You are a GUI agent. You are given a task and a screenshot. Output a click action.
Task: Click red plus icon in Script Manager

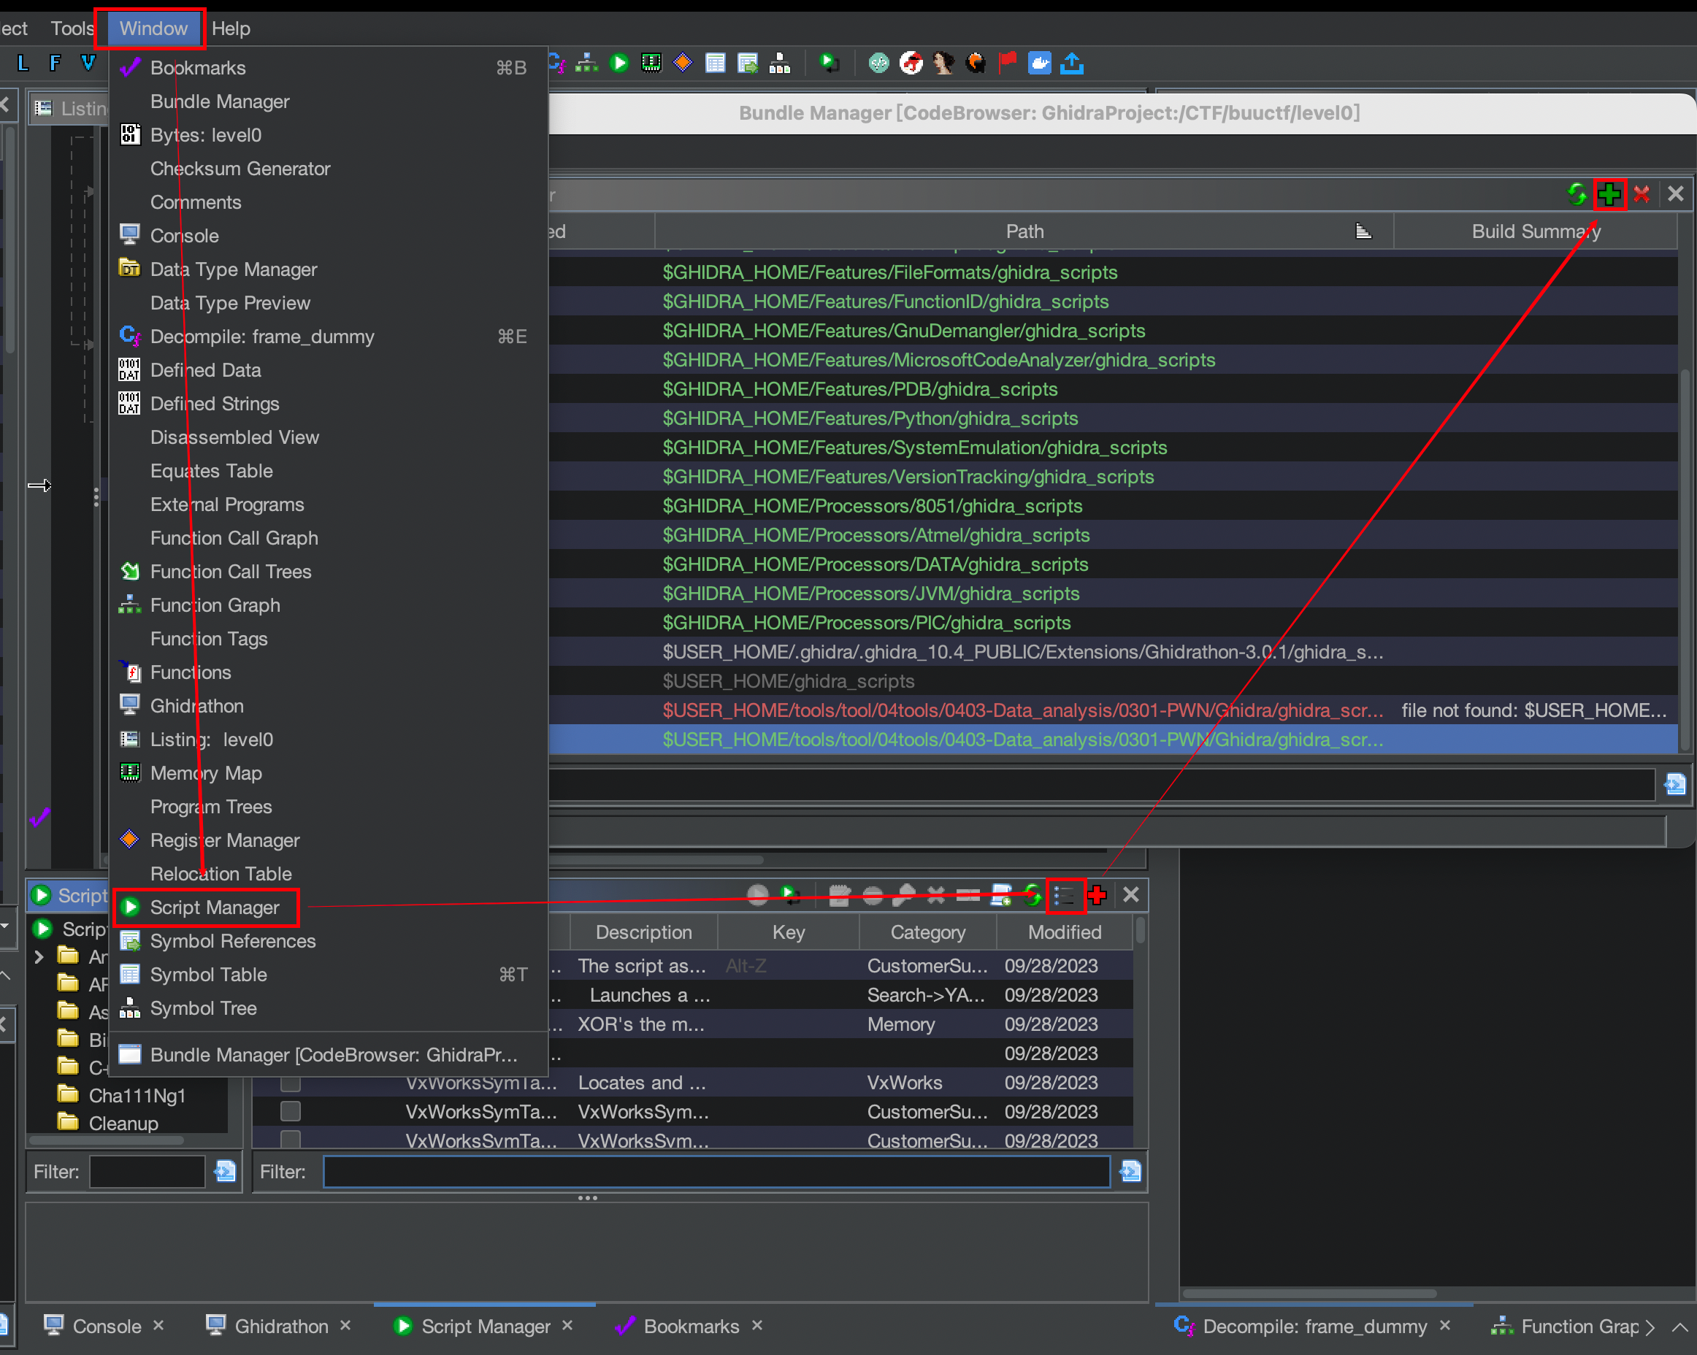1098,896
